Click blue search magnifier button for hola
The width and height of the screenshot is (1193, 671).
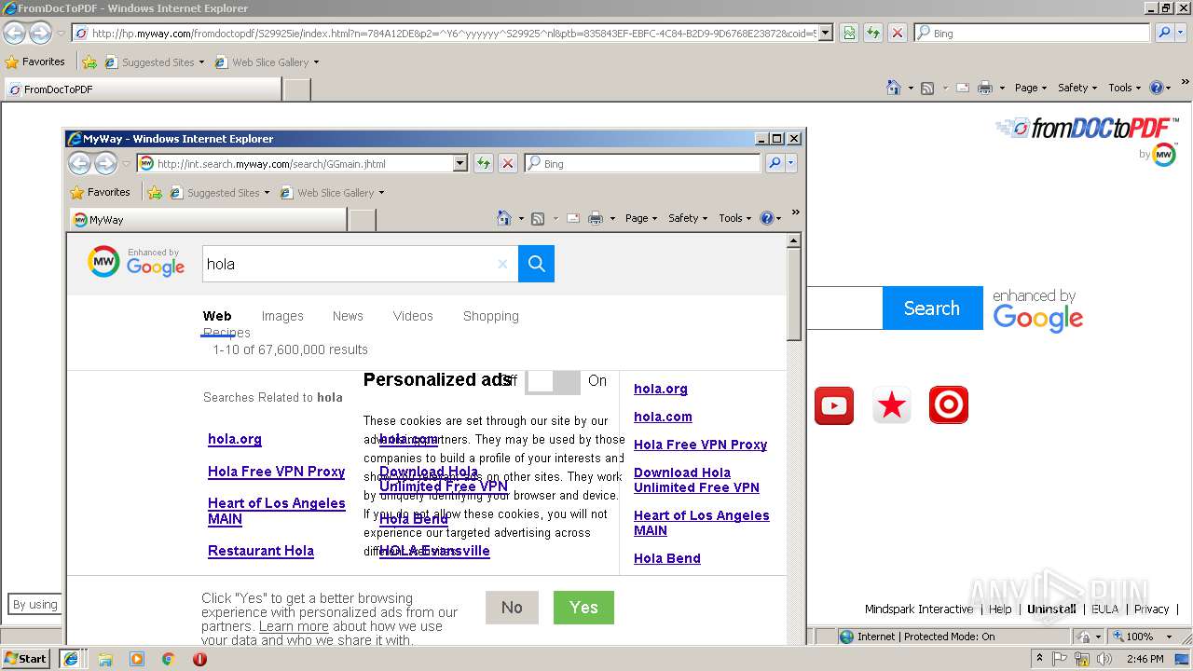(x=536, y=264)
